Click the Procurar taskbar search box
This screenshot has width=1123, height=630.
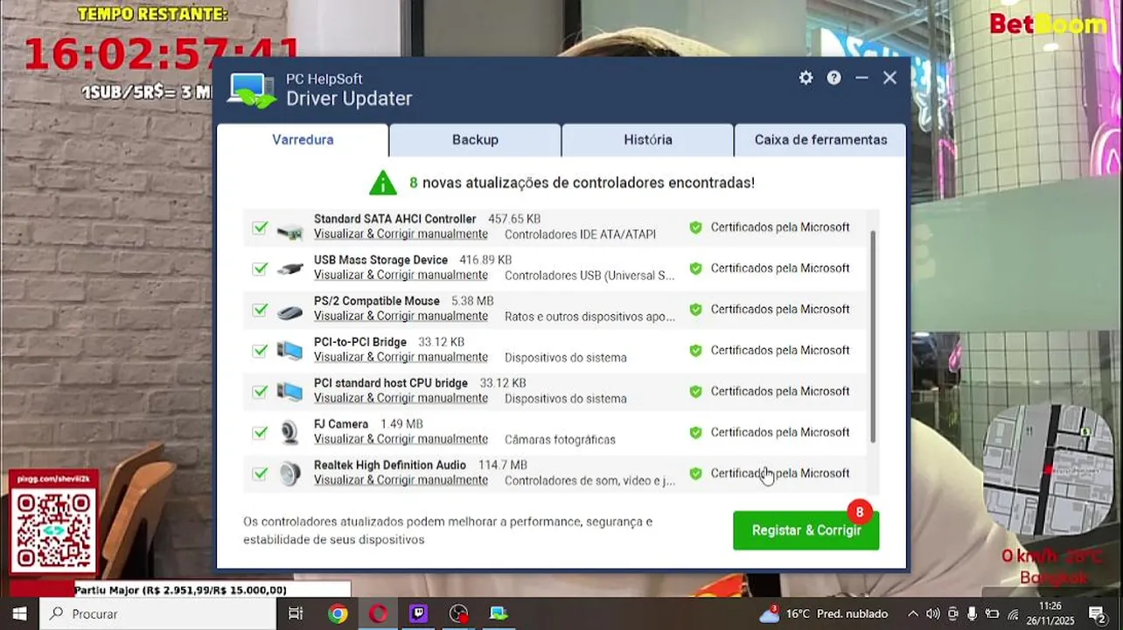click(158, 613)
